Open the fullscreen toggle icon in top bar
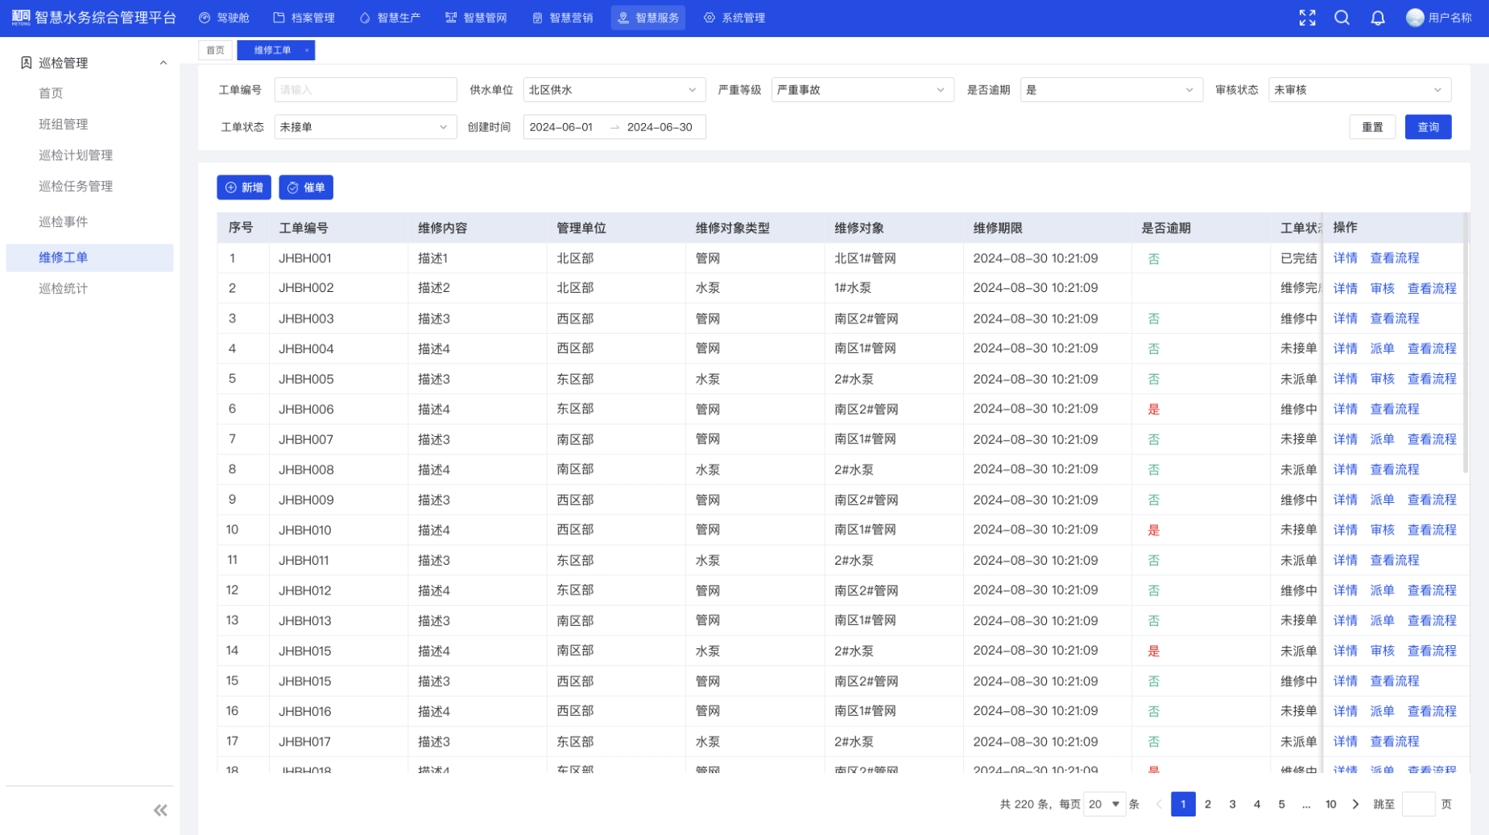The image size is (1489, 835). coord(1308,17)
